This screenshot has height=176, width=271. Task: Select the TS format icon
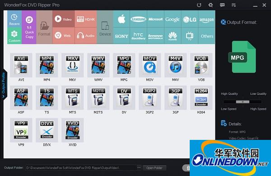[x=47, y=97]
